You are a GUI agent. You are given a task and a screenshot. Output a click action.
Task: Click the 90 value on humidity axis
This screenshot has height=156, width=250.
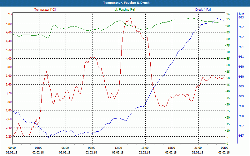tap(228, 26)
